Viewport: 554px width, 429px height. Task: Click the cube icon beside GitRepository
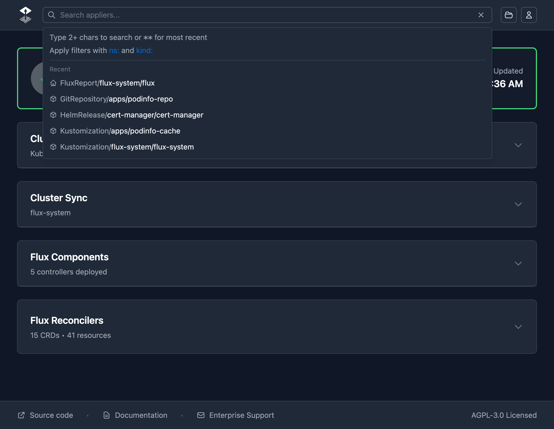[x=53, y=99]
